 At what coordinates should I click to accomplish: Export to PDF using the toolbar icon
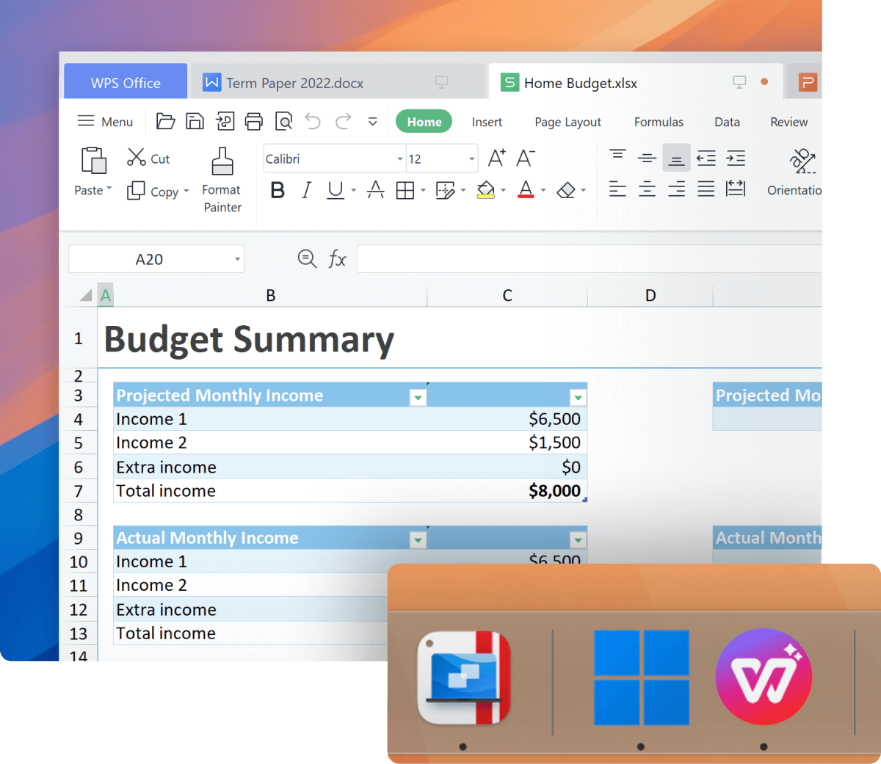(x=225, y=122)
